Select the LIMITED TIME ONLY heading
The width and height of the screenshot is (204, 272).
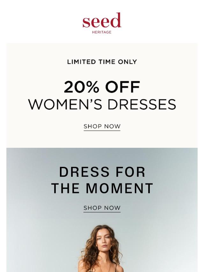pos(102,62)
